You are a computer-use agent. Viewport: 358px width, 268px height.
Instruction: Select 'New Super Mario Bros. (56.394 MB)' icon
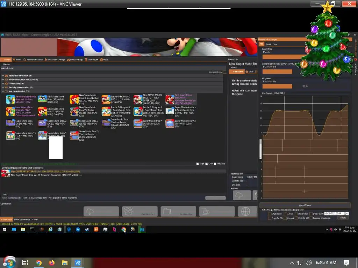pos(42,99)
